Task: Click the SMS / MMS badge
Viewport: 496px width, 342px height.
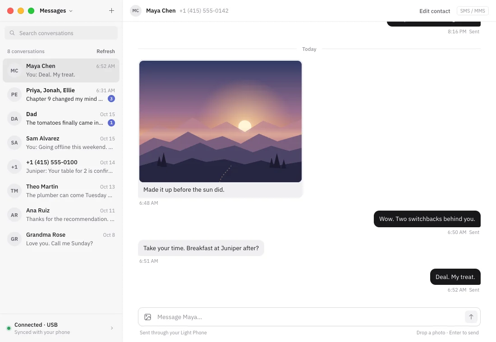Action: [x=473, y=11]
